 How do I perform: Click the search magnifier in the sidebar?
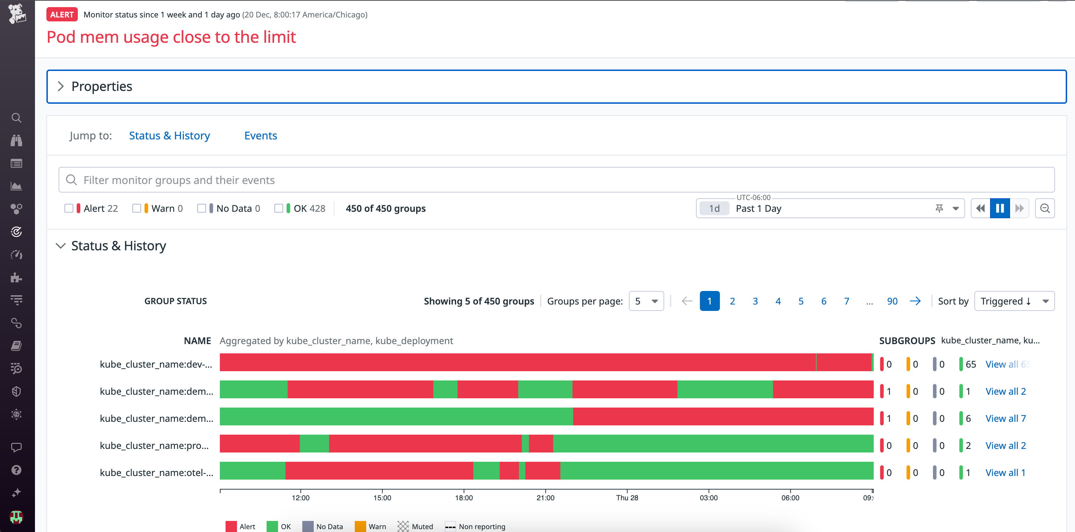tap(17, 118)
